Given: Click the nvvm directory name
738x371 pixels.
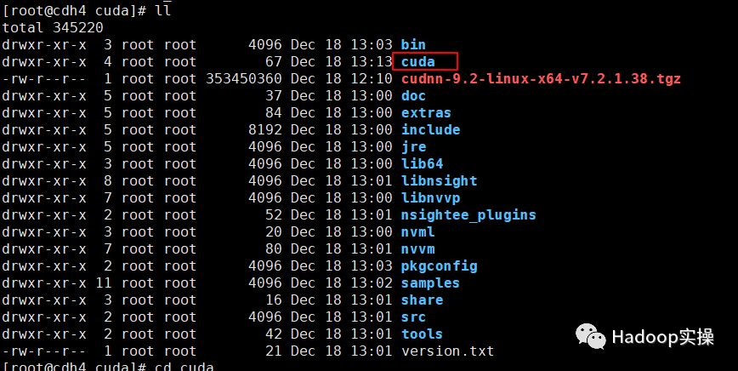Looking at the screenshot, I should (x=417, y=248).
